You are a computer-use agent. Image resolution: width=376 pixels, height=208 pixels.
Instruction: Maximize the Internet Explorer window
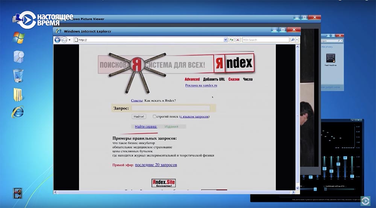tap(283, 30)
